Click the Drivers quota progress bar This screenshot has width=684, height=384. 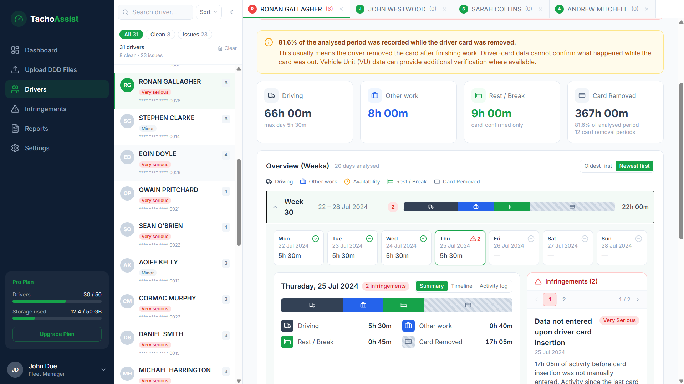(x=57, y=301)
